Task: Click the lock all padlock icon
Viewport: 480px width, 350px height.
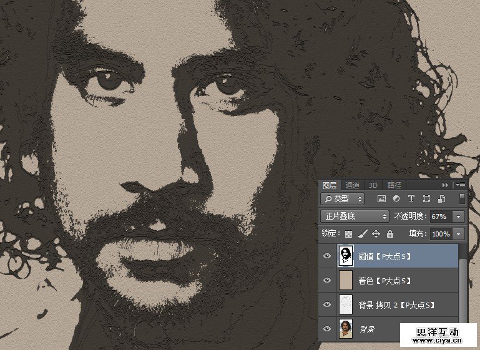Action: pyautogui.click(x=389, y=234)
